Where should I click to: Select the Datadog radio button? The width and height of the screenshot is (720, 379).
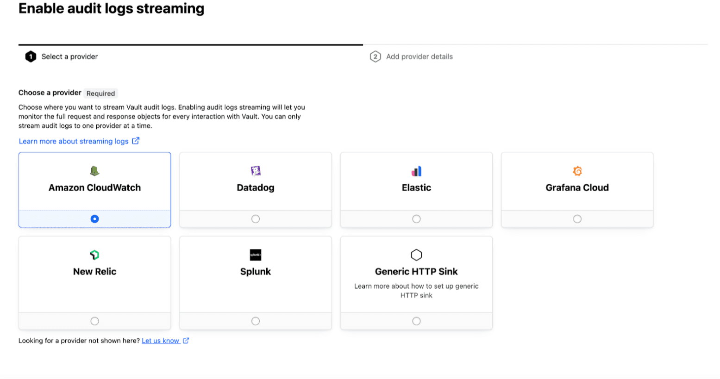pos(255,218)
